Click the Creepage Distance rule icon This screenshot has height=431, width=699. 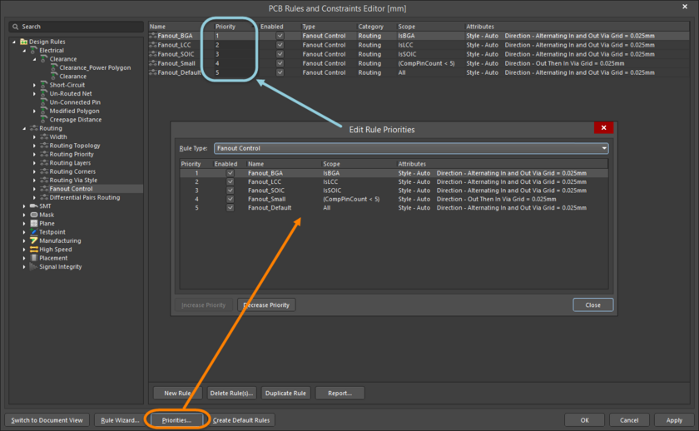tap(43, 120)
